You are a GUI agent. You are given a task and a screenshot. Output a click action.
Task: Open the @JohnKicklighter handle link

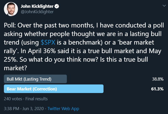click(37, 12)
